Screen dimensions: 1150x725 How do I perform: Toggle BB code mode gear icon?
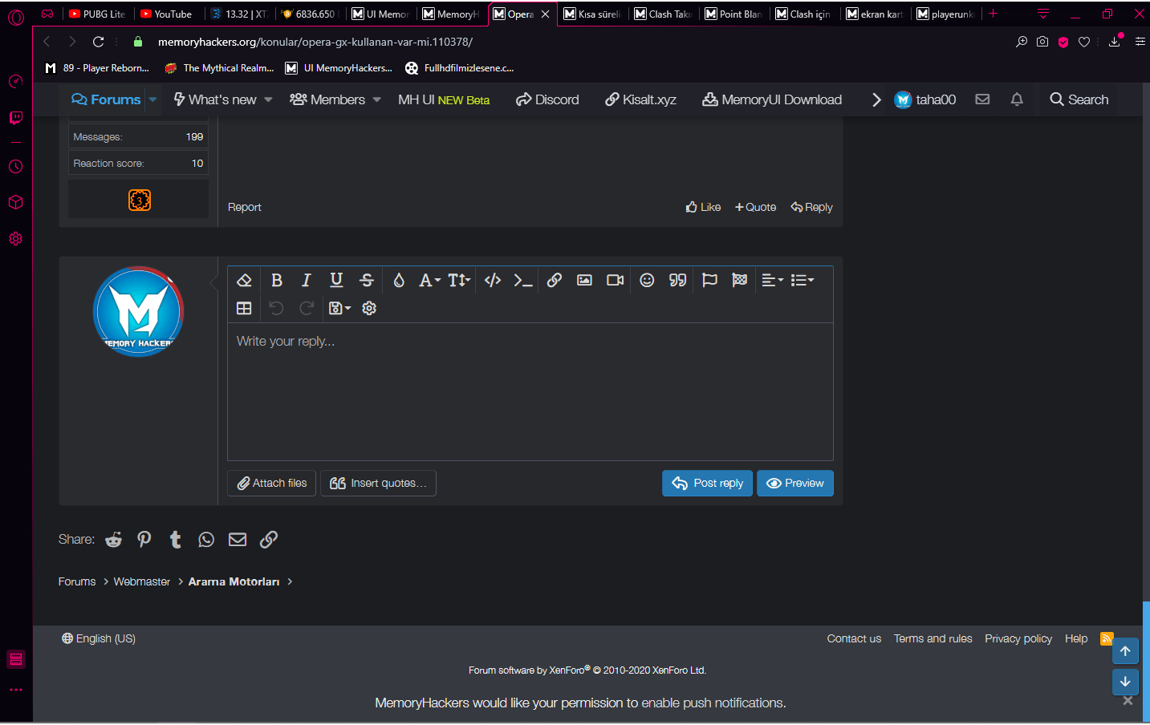pos(369,309)
